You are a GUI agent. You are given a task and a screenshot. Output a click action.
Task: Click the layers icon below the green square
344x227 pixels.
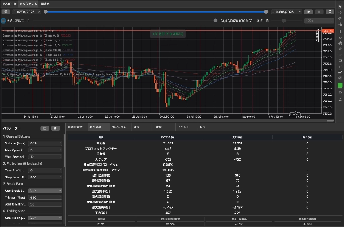tap(340, 92)
